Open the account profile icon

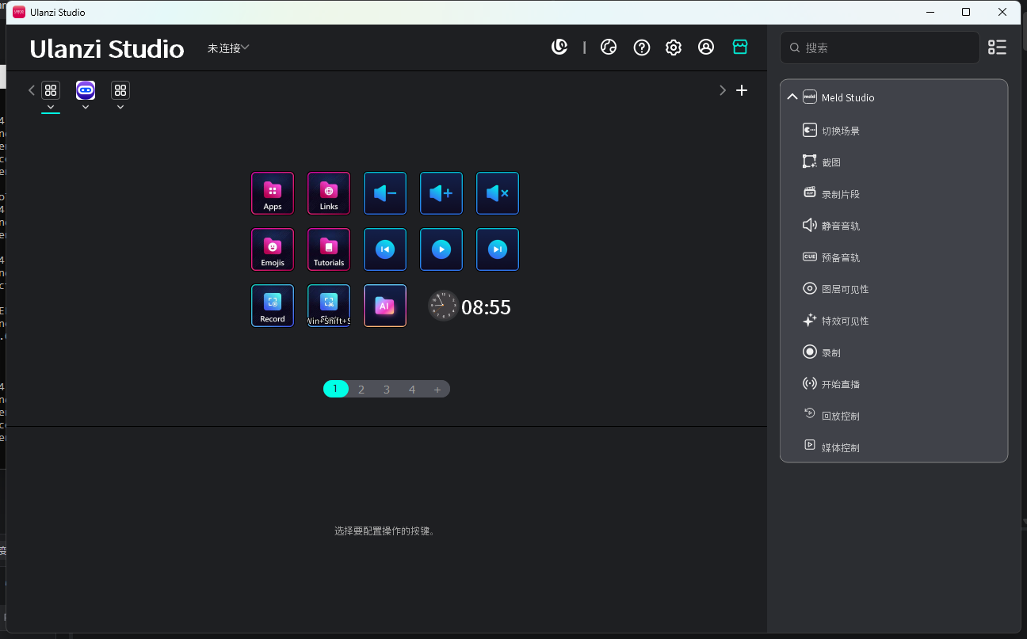(x=706, y=47)
